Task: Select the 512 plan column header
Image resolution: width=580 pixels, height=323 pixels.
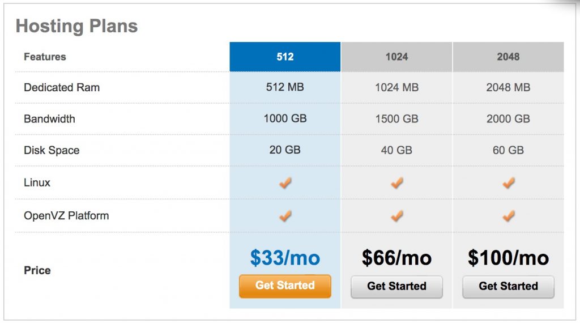Action: [x=285, y=57]
